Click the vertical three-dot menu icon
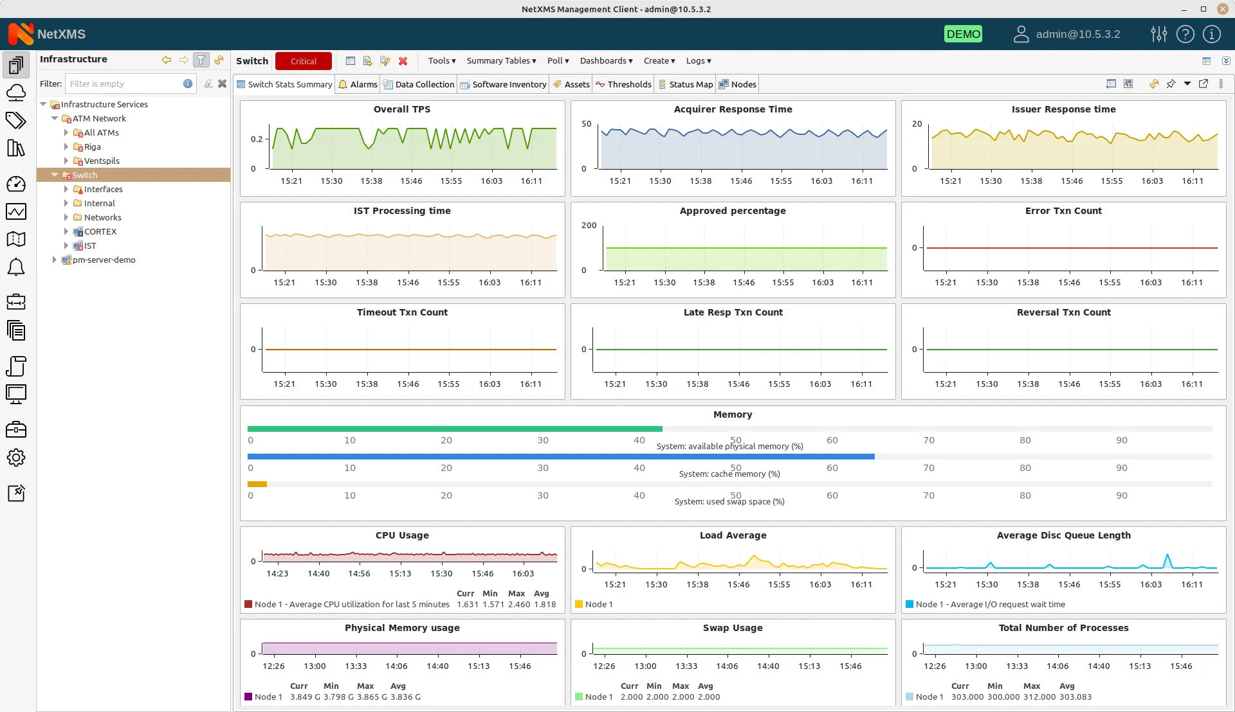Image resolution: width=1235 pixels, height=712 pixels. (1221, 84)
